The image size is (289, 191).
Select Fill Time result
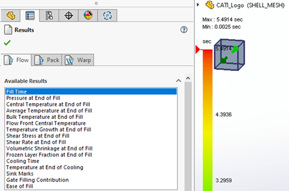(x=91, y=92)
